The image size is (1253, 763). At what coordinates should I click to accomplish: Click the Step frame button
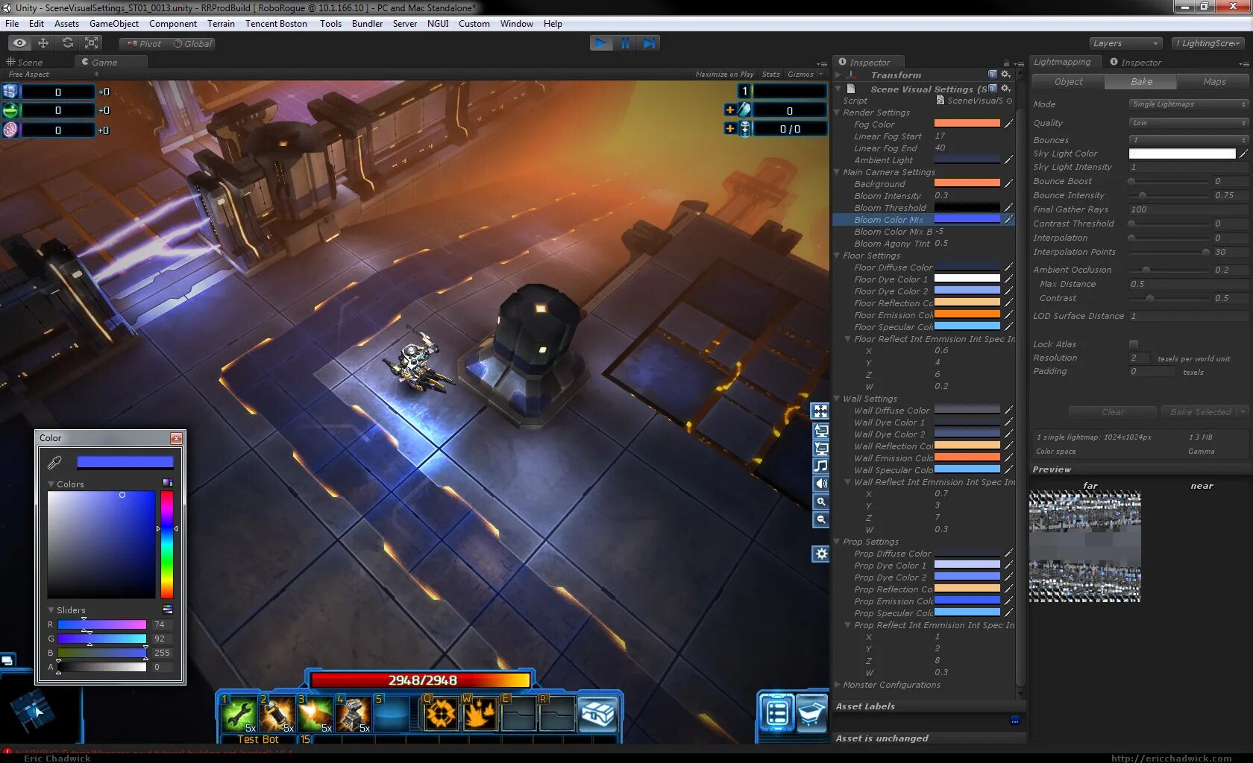(650, 43)
